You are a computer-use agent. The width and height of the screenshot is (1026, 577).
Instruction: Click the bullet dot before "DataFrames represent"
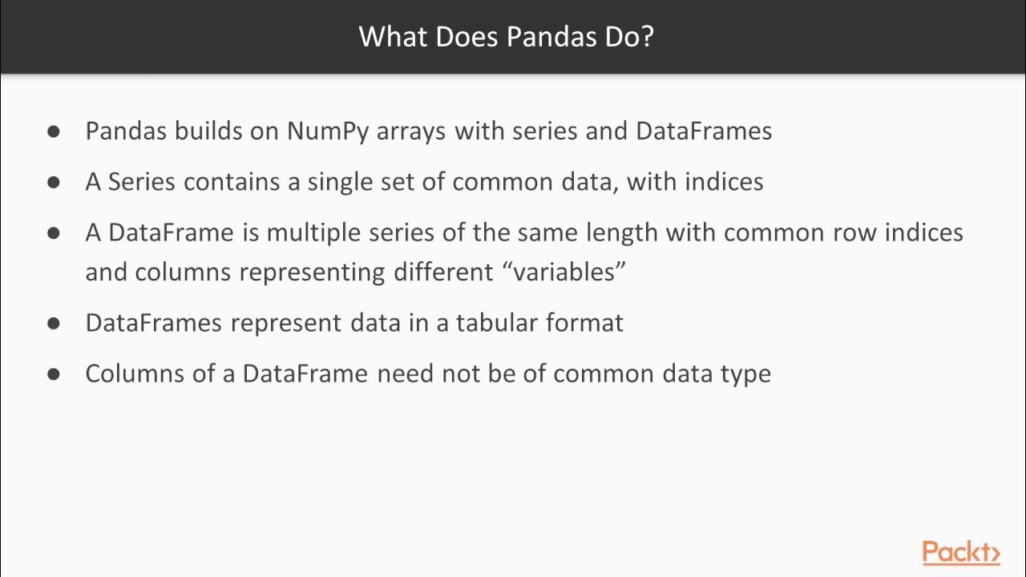pyautogui.click(x=55, y=323)
